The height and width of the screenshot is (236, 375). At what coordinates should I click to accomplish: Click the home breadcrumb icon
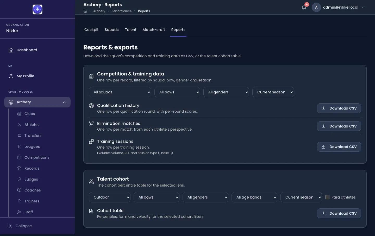[x=85, y=11]
